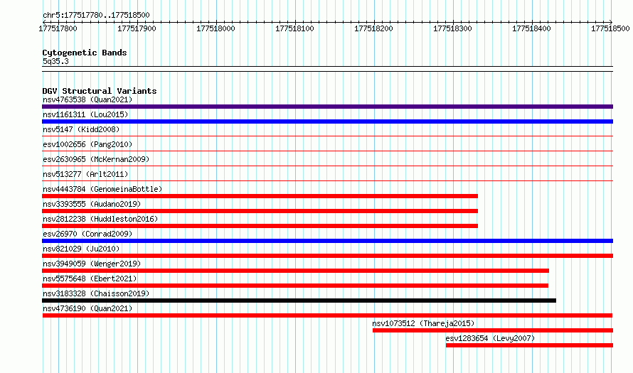Select the black nsv3183328 Chaisson2019 bar
The height and width of the screenshot is (373, 633).
(299, 301)
